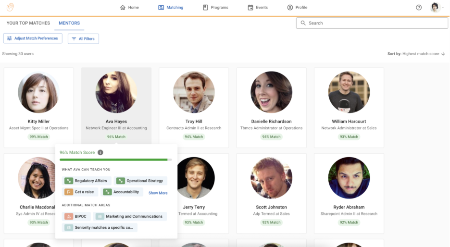The height and width of the screenshot is (247, 450).
Task: Open Kitty Miller's profile photo
Action: (39, 92)
